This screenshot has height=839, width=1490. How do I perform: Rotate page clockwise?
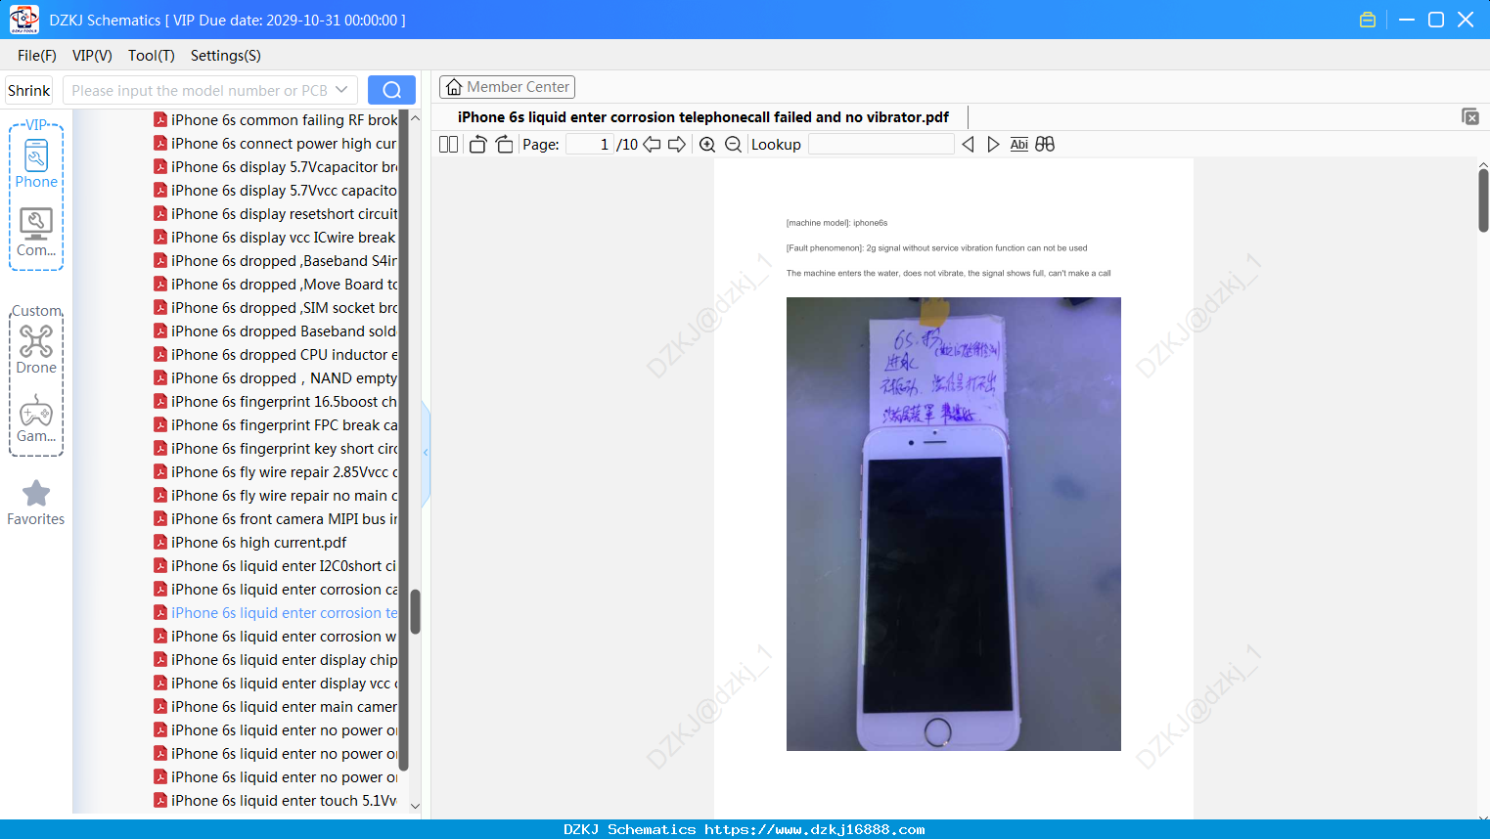pos(504,145)
